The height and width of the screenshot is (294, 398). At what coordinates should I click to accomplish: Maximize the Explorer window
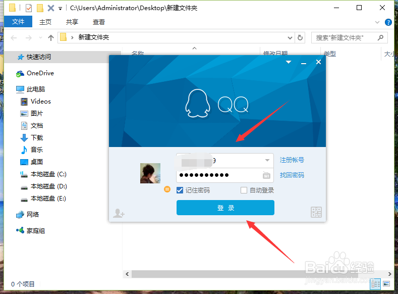(359, 8)
